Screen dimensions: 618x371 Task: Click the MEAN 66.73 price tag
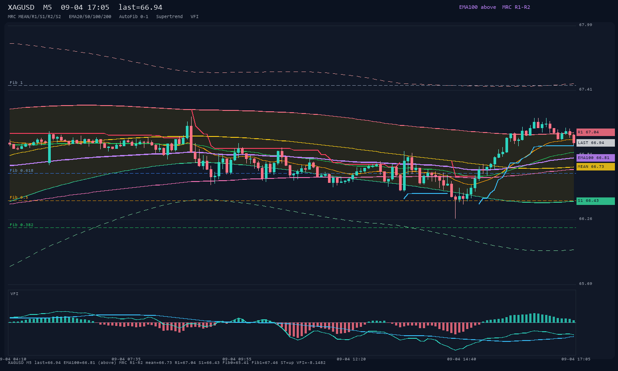point(595,167)
